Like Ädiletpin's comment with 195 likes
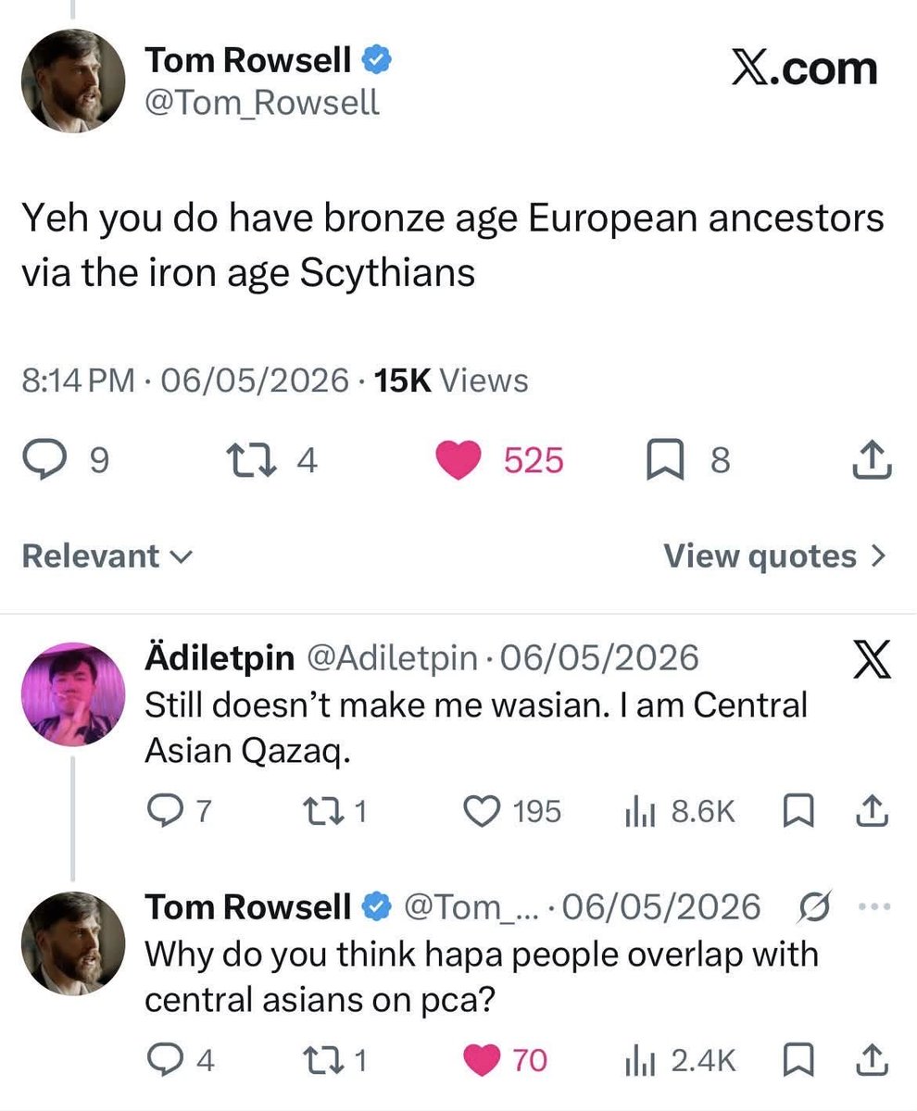This screenshot has height=1111, width=917. (x=480, y=811)
